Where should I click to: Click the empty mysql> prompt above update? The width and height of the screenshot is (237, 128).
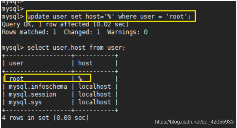coord(13,9)
